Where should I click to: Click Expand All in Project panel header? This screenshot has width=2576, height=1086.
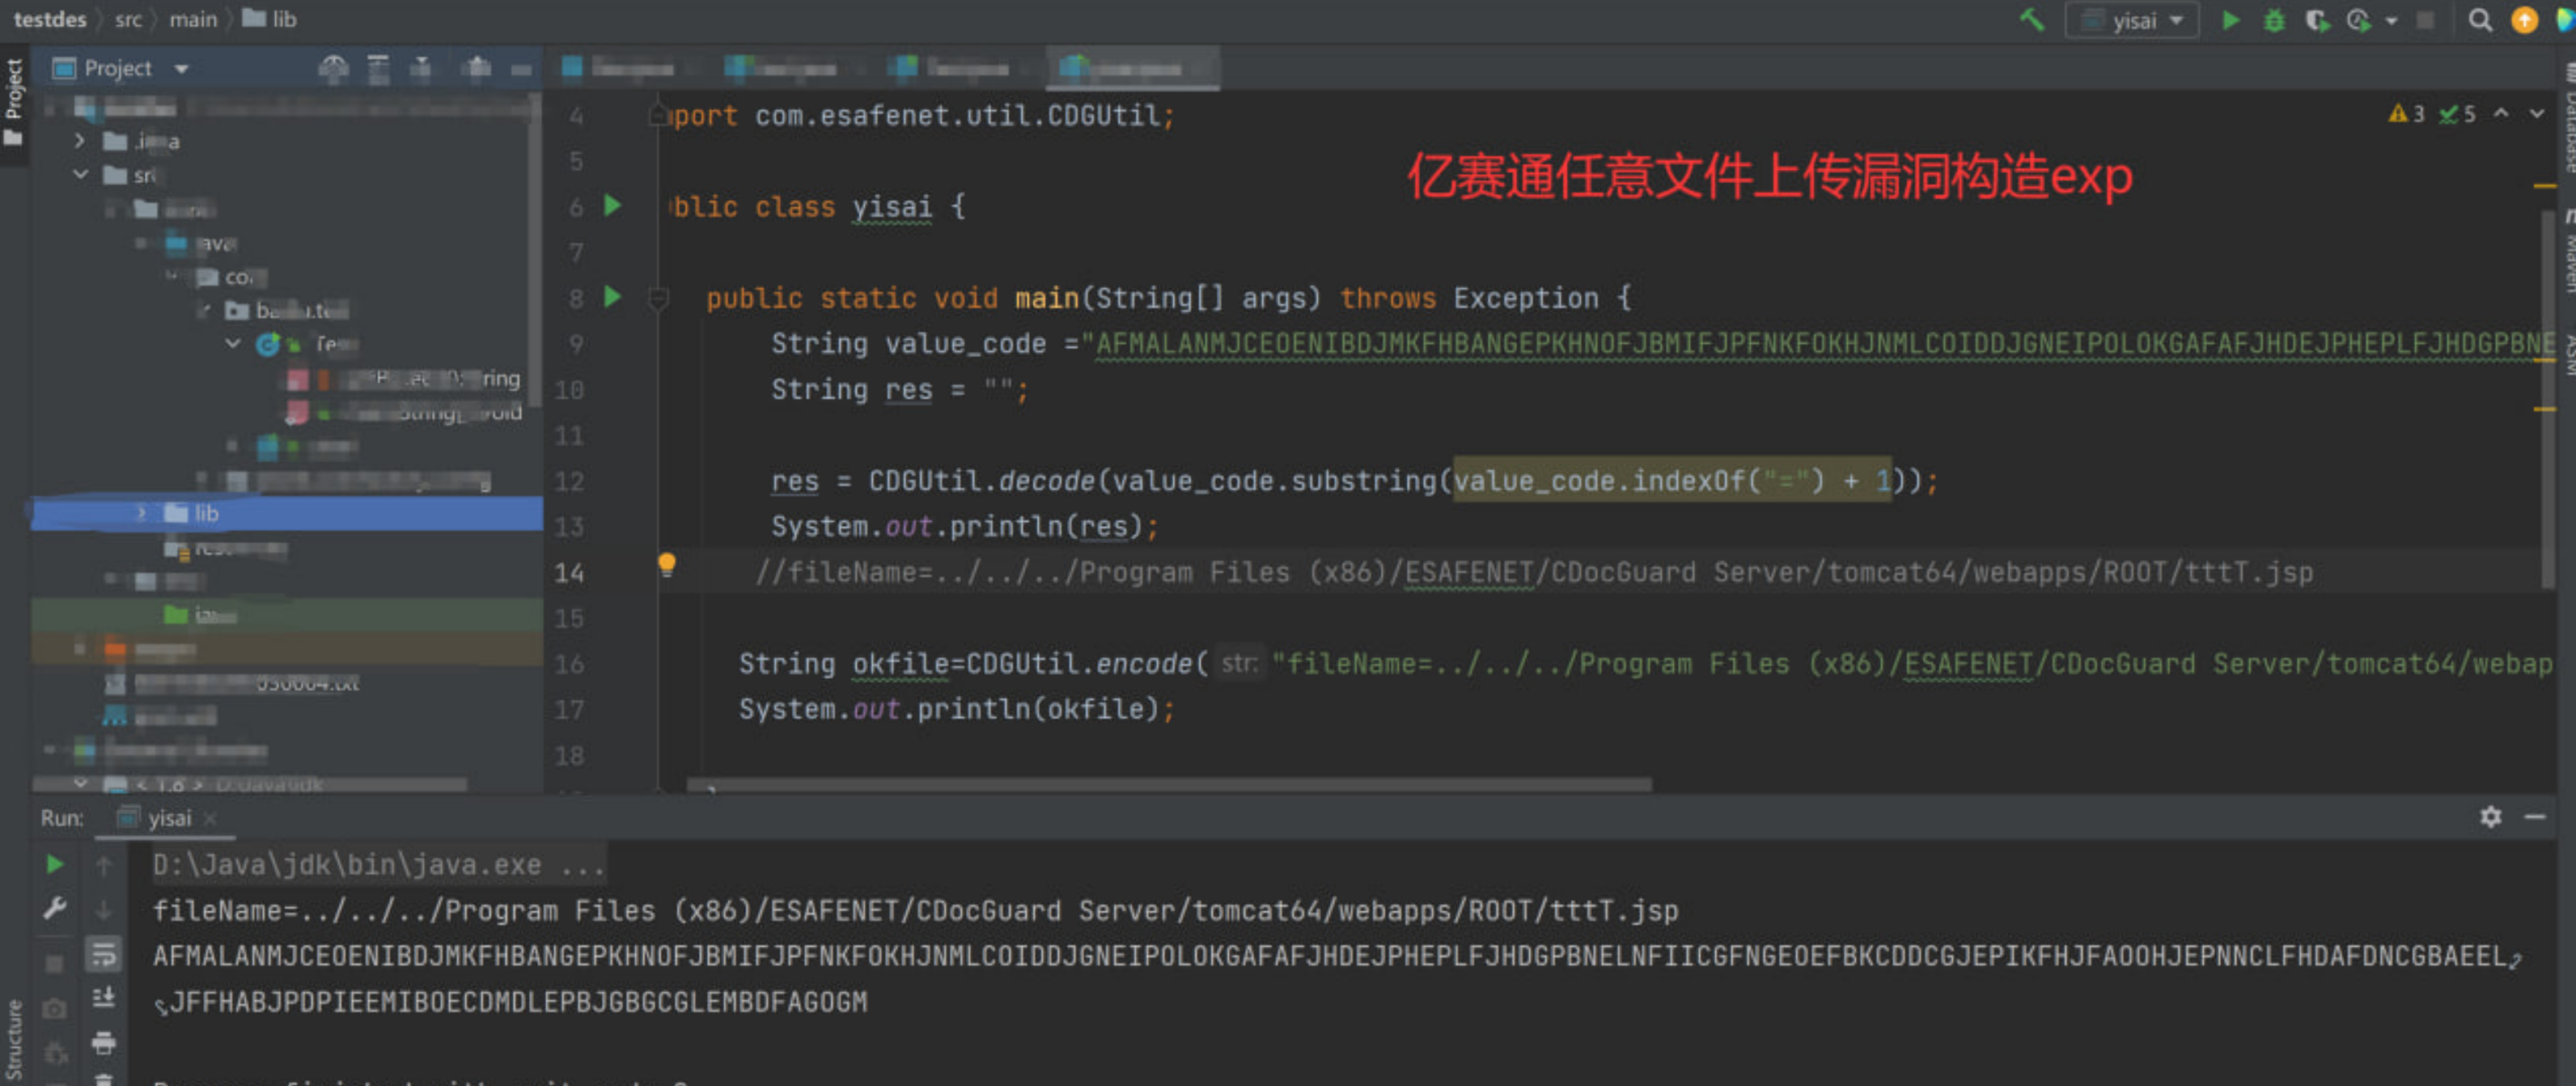pos(378,68)
